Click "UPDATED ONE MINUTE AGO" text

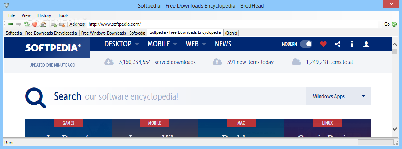pyautogui.click(x=52, y=65)
